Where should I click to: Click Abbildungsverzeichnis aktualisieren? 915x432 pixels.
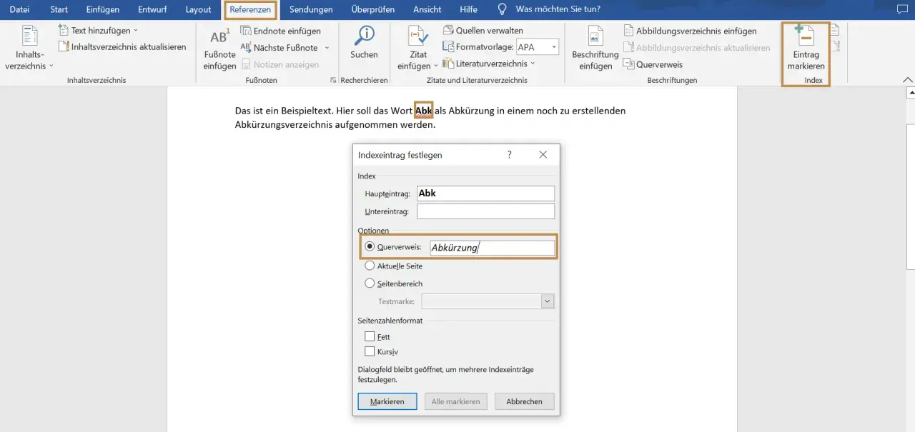pyautogui.click(x=697, y=48)
